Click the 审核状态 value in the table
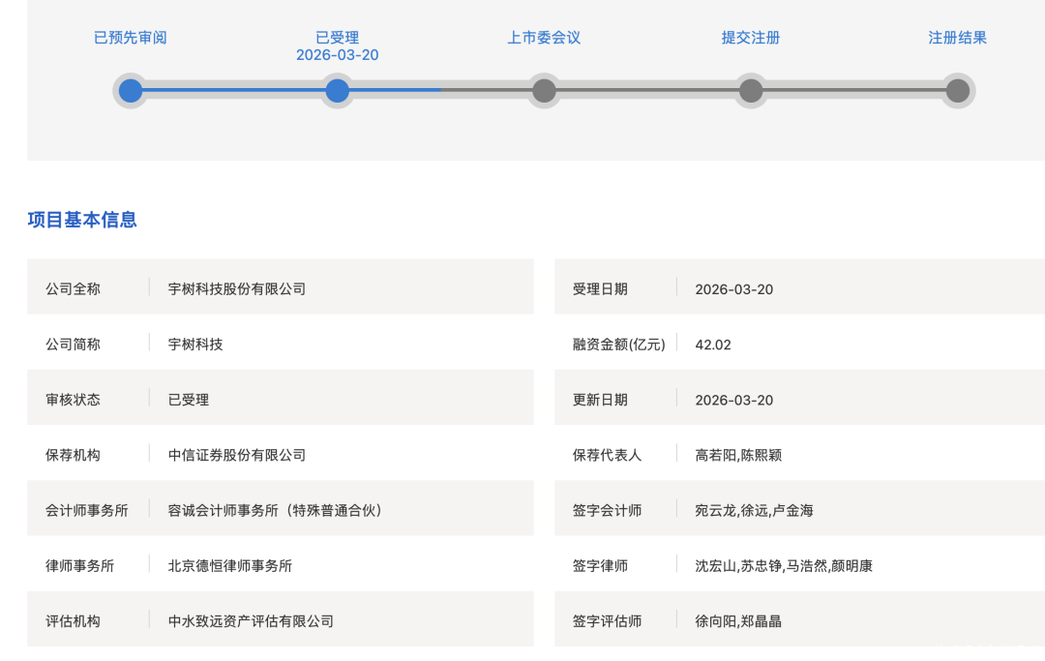The image size is (1045, 661). click(x=189, y=400)
